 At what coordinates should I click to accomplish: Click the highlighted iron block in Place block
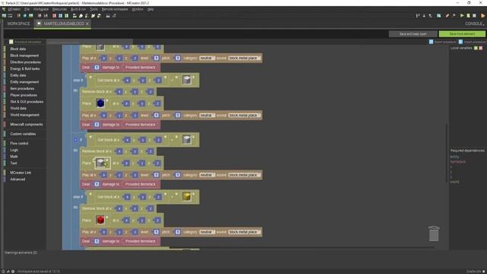[x=101, y=163]
